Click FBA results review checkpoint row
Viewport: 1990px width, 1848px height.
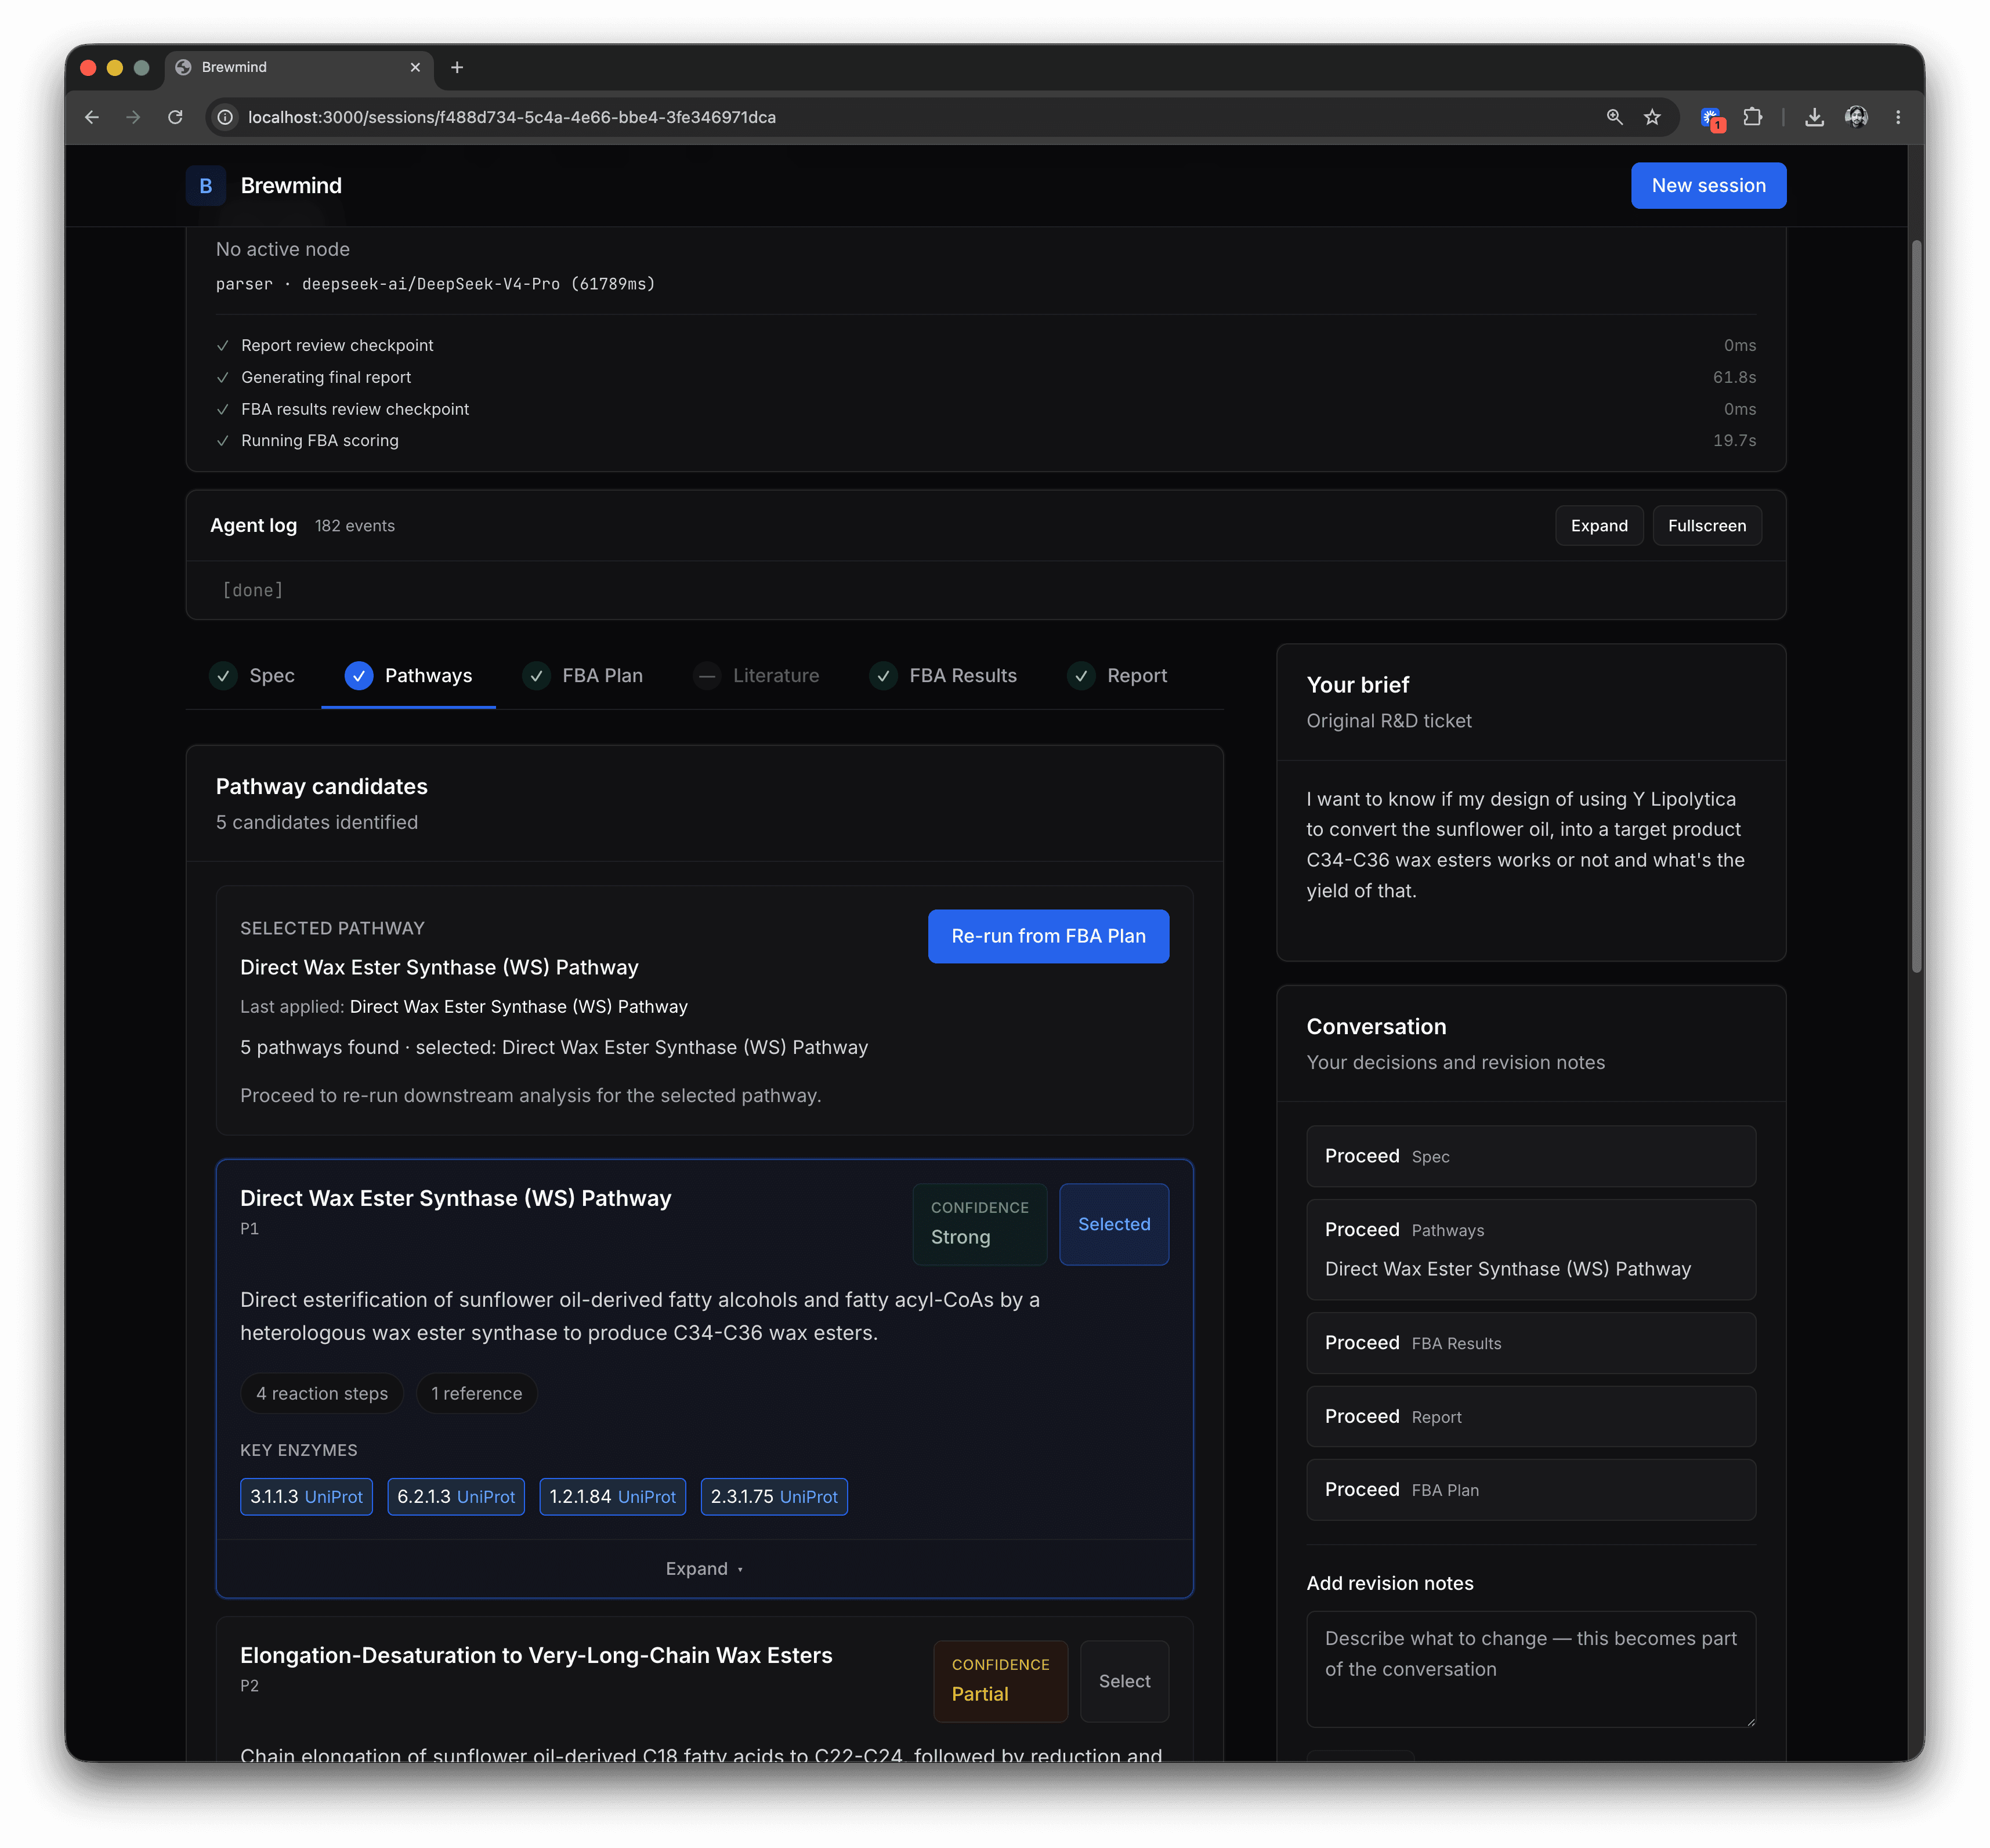(985, 409)
